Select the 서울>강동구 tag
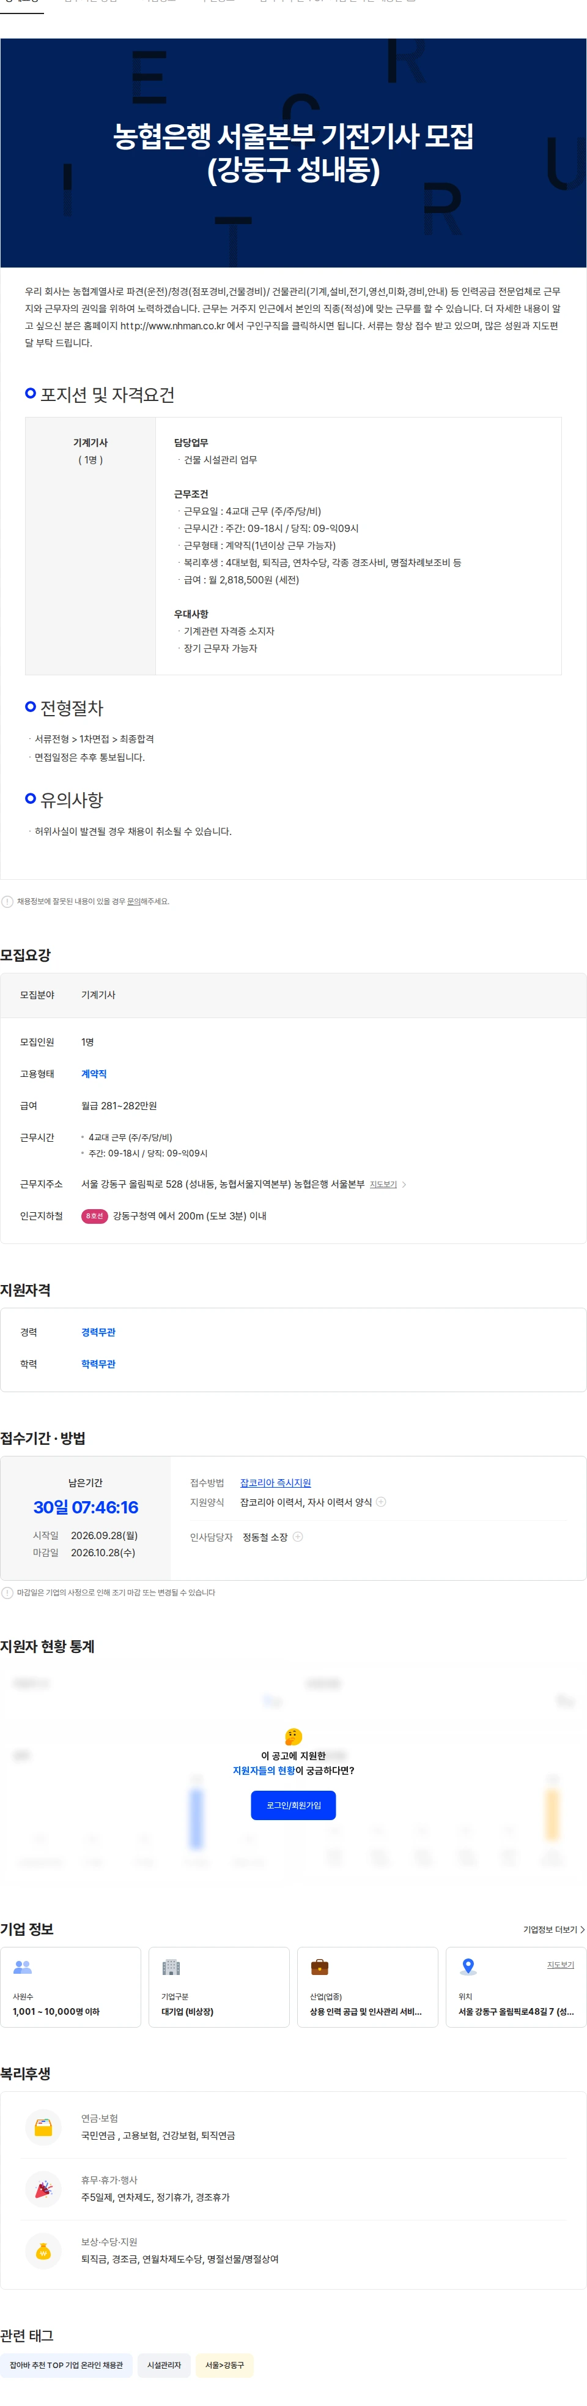Screen dimensions: 587x2406 [x=224, y=2366]
